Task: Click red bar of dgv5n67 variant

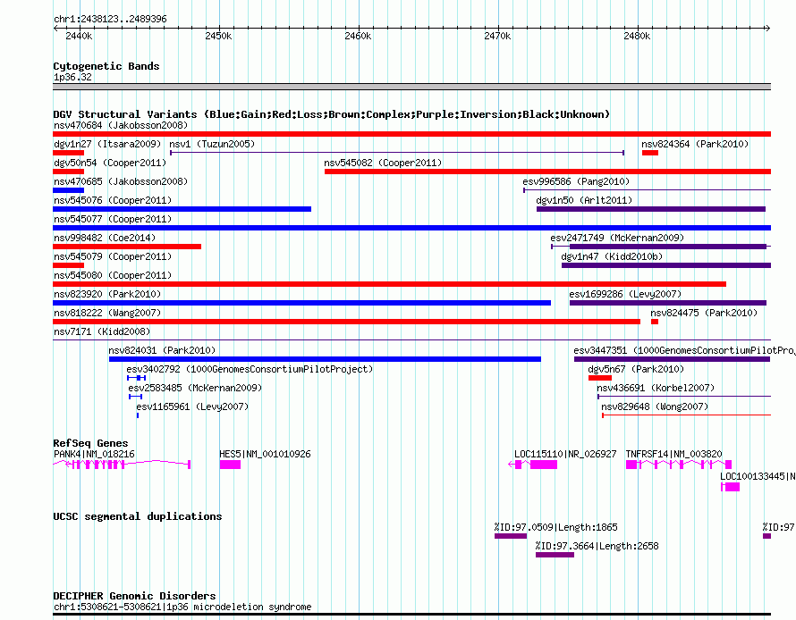Action: [x=600, y=378]
